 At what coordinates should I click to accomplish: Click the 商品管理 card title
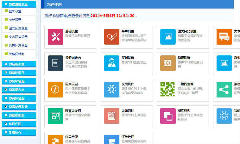(x=72, y=137)
